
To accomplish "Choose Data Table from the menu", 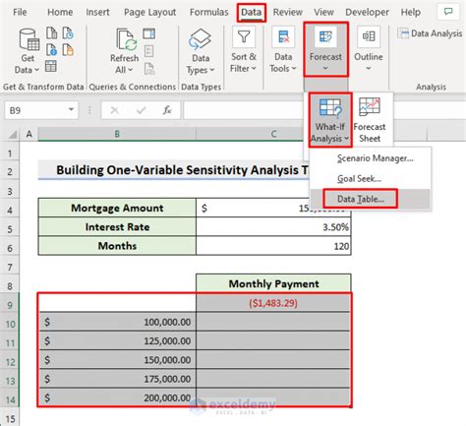I will (361, 199).
